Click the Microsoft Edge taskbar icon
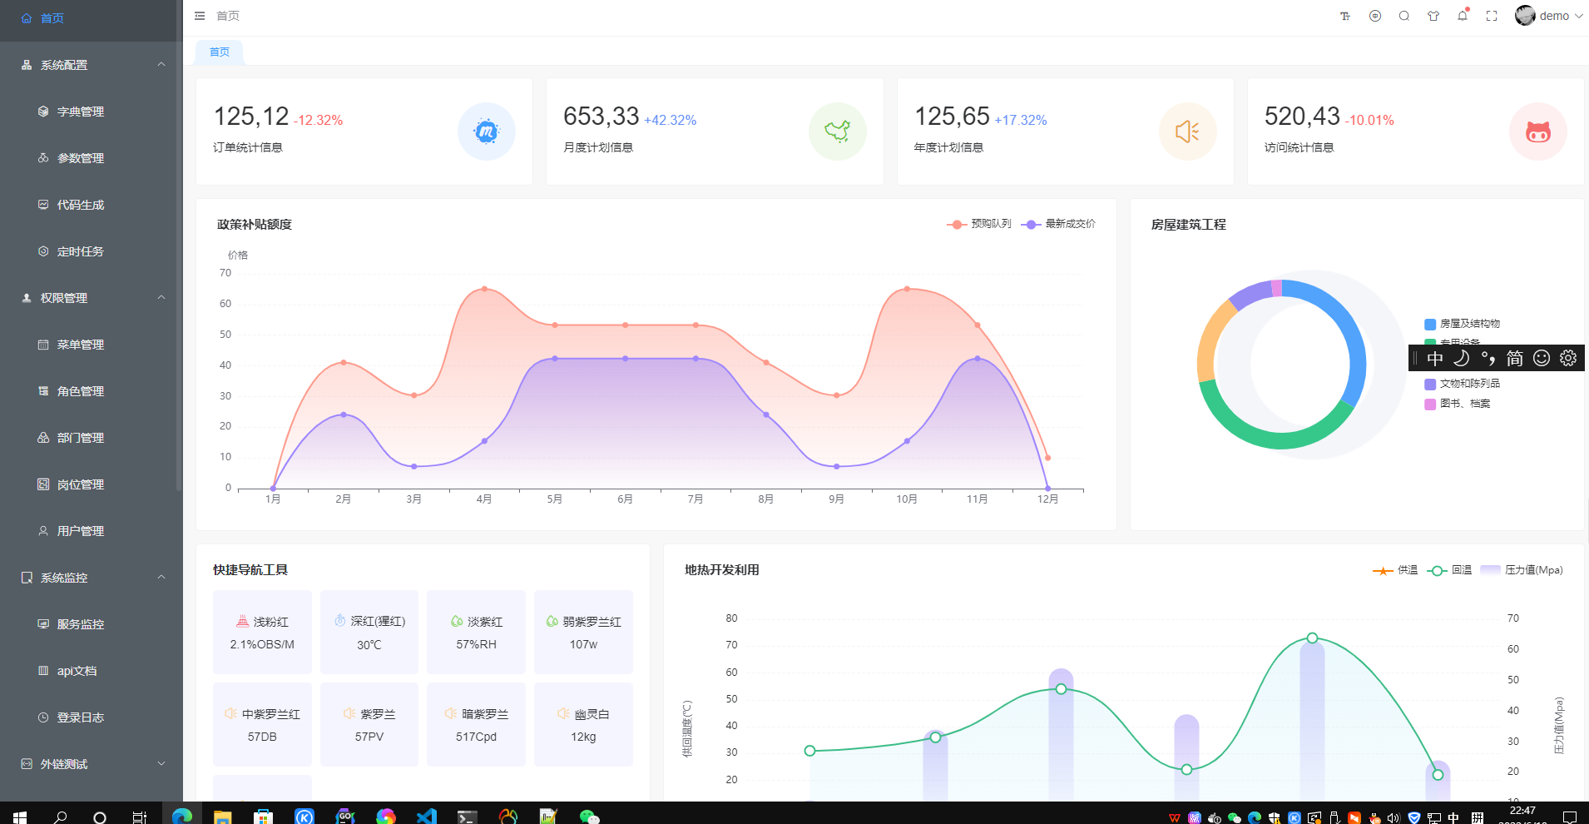Image resolution: width=1589 pixels, height=824 pixels. click(x=181, y=816)
